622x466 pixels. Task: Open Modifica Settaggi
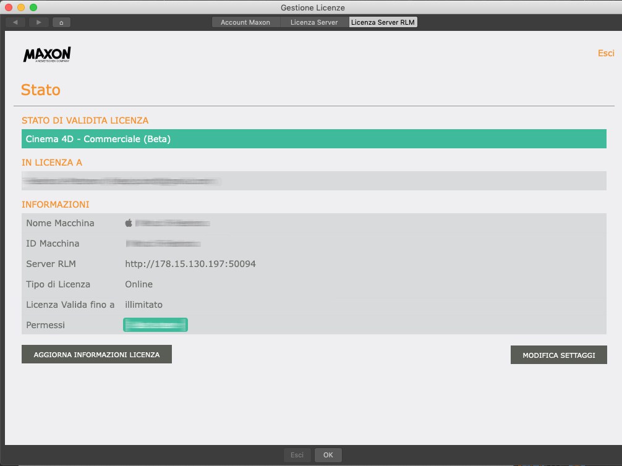[x=558, y=355]
